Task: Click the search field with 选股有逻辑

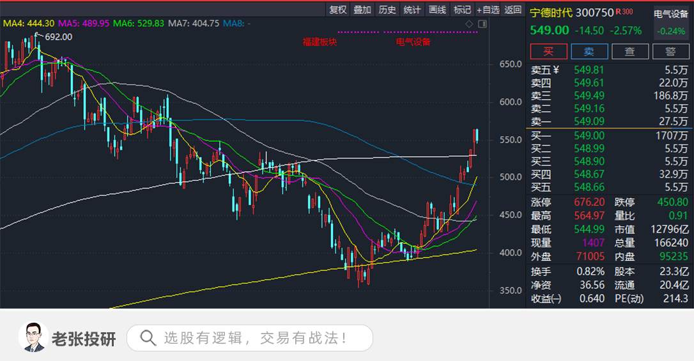Action: [x=250, y=338]
